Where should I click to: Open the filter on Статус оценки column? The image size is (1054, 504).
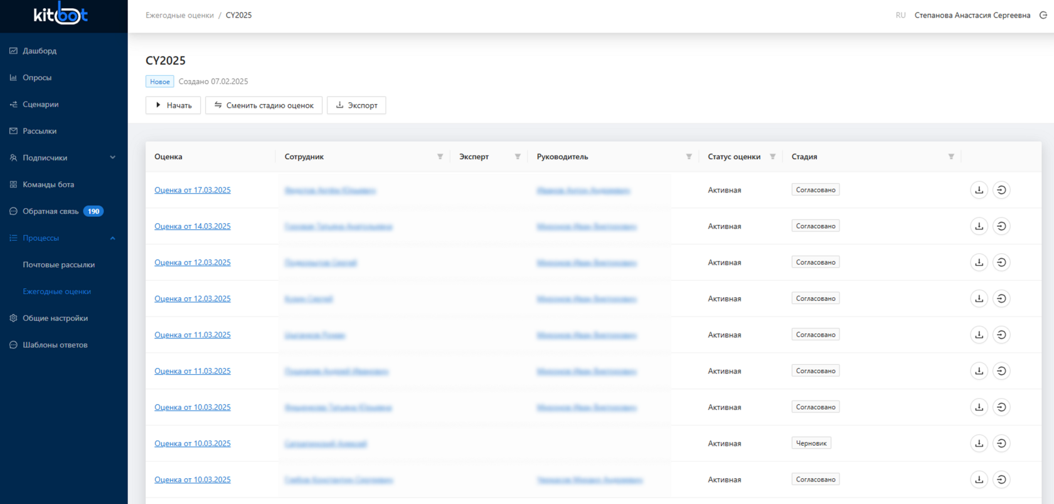(x=772, y=157)
